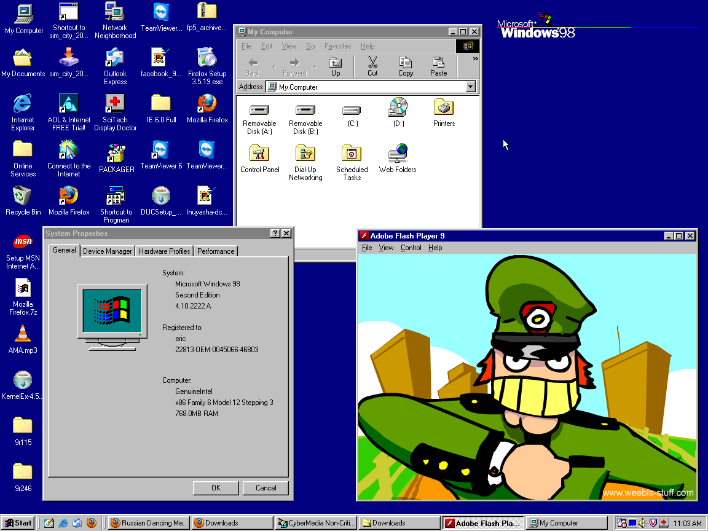Open the Forward button history dropdown arrow
708x531 pixels.
point(315,67)
